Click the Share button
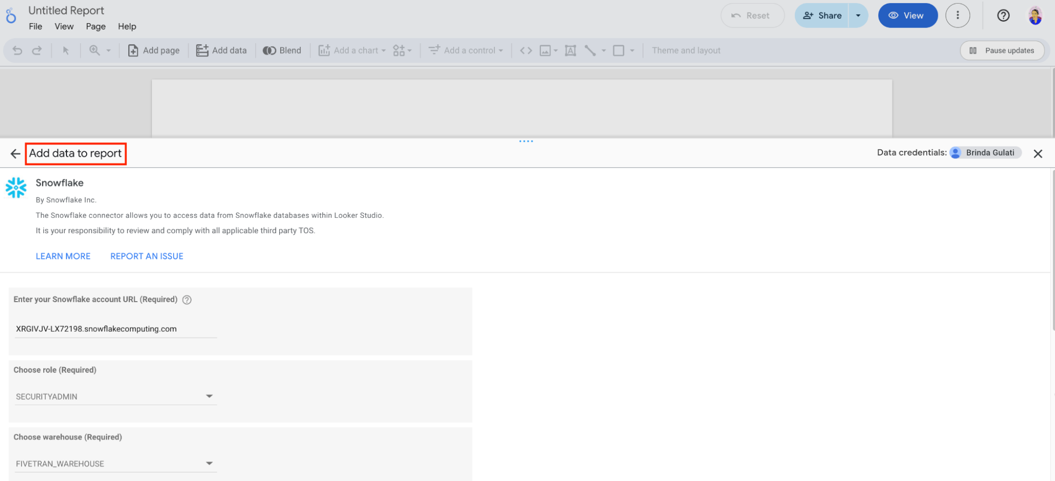 point(822,16)
